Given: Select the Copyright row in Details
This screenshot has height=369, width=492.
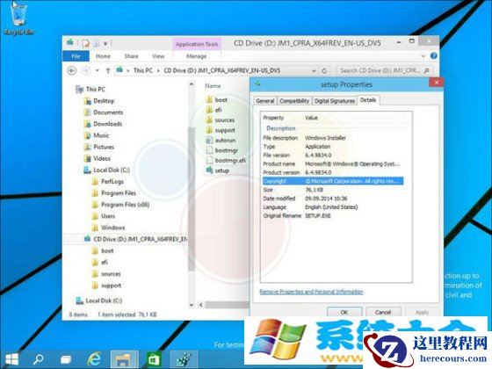Looking at the screenshot, I should click(x=333, y=181).
